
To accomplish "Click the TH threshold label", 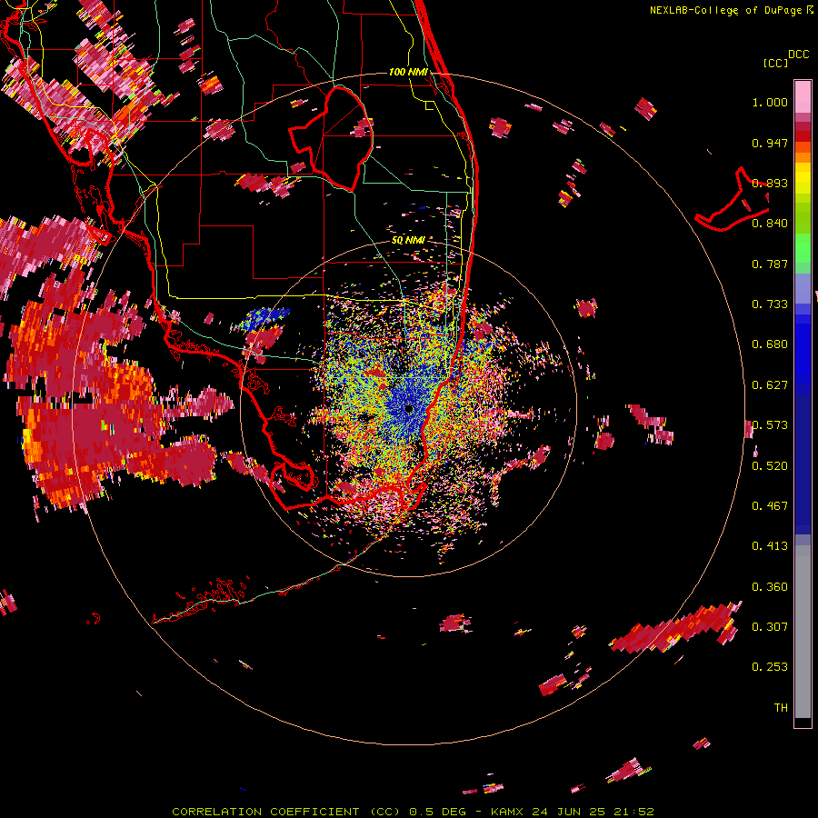I will (781, 708).
